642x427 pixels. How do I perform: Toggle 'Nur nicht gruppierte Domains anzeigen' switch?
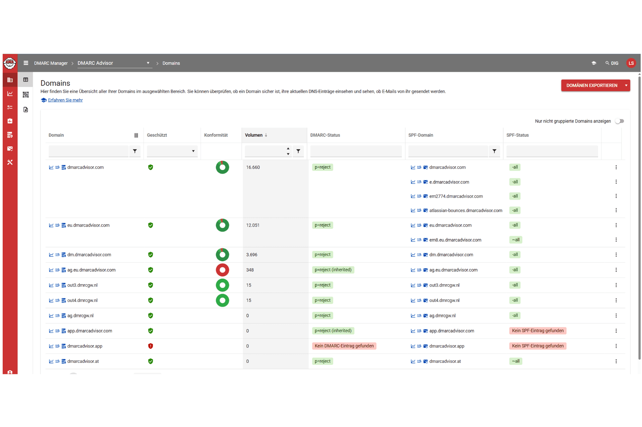620,121
